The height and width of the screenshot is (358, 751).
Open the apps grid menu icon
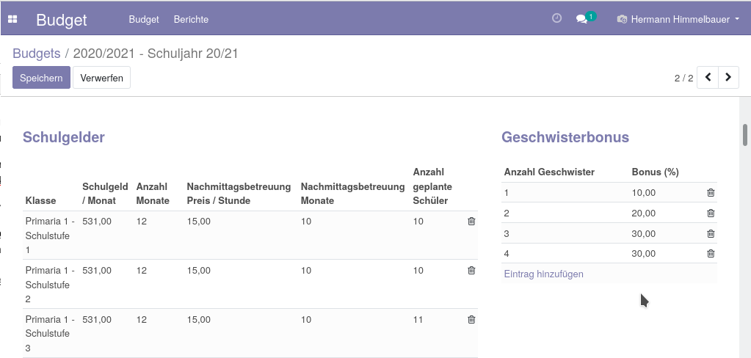tap(13, 19)
